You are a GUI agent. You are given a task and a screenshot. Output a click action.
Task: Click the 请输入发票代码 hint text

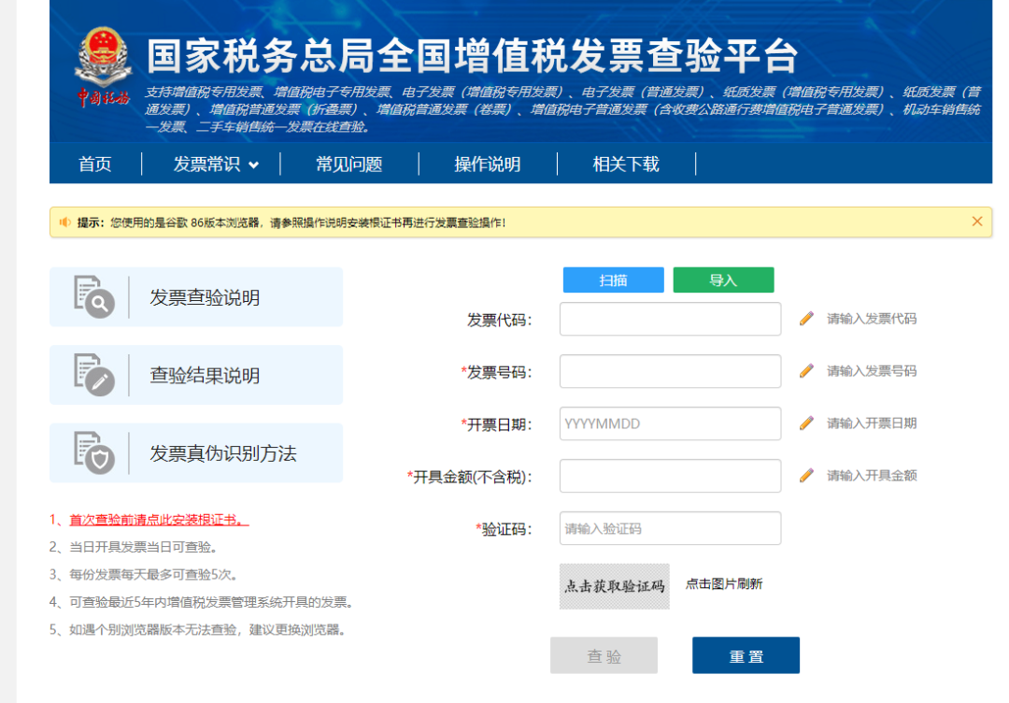click(x=872, y=319)
